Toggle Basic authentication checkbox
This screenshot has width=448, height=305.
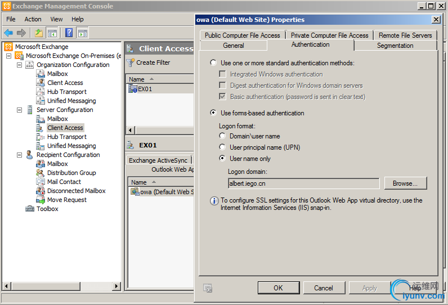pos(222,97)
